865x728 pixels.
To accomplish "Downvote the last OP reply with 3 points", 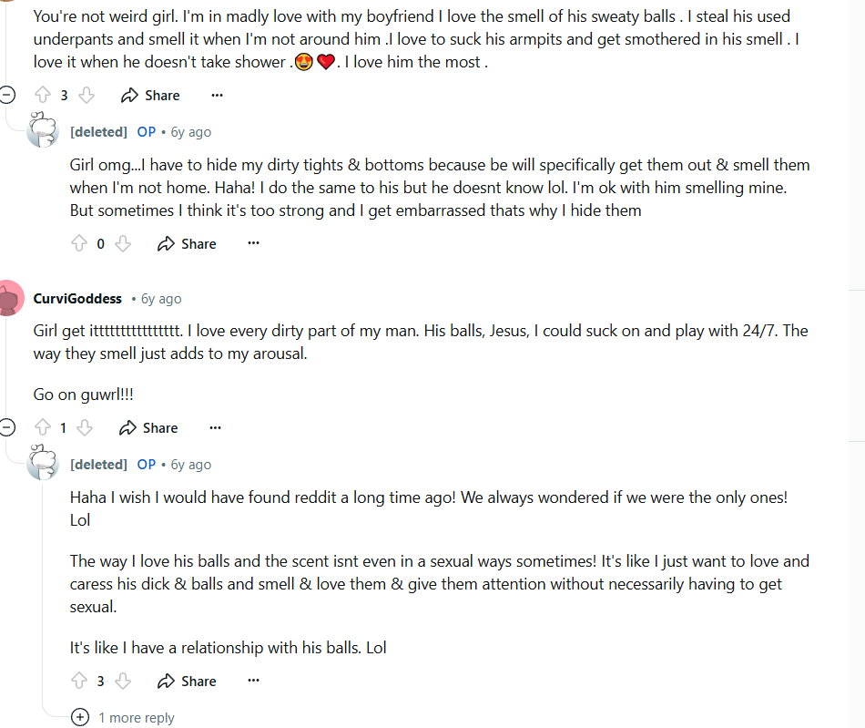I will [123, 681].
